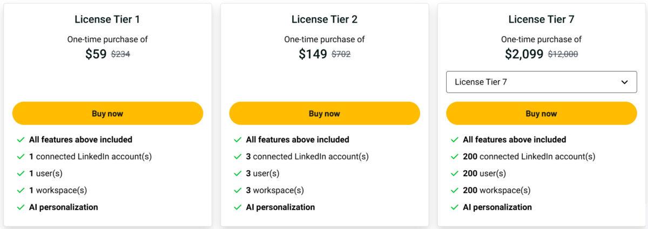648x229 pixels.
Task: Click checkmark beside Tier 7 AI personalization
Action: point(455,207)
